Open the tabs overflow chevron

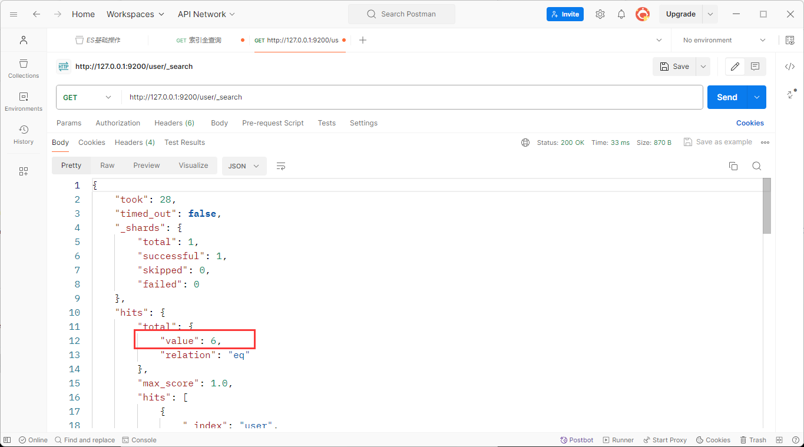(659, 40)
